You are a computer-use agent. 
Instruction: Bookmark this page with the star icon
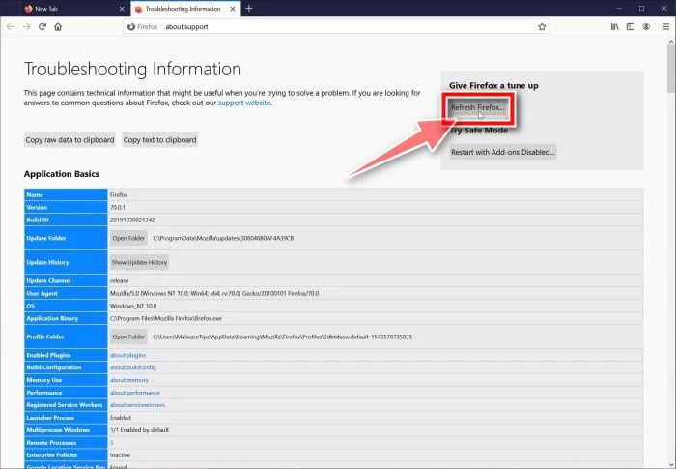tap(542, 27)
